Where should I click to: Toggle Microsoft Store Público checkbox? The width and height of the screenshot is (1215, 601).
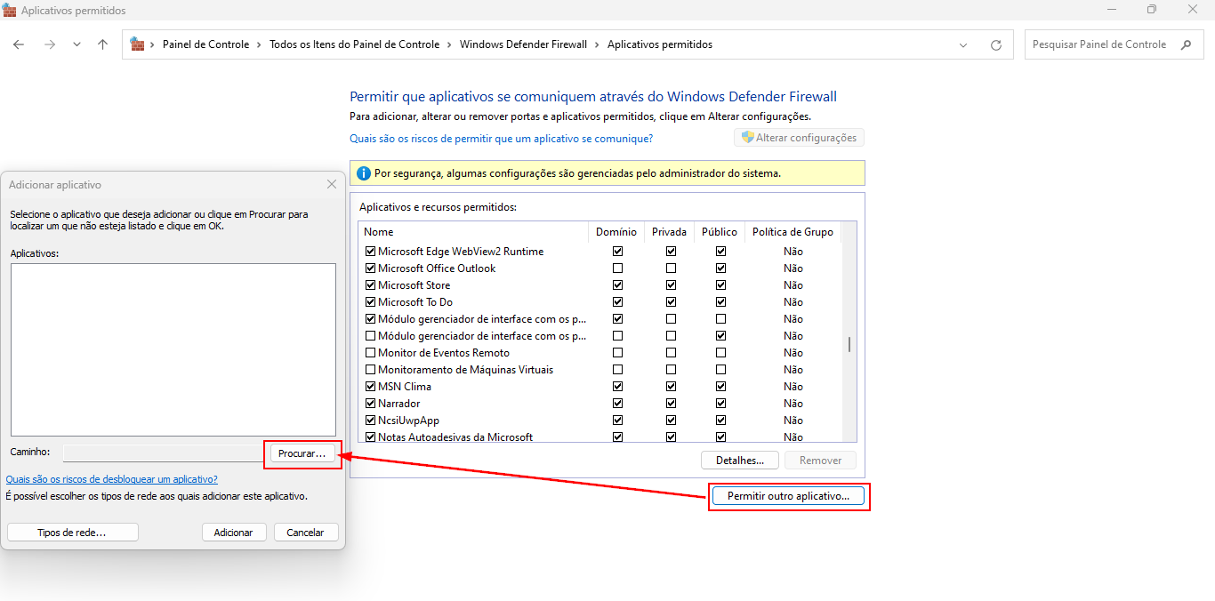pyautogui.click(x=720, y=285)
